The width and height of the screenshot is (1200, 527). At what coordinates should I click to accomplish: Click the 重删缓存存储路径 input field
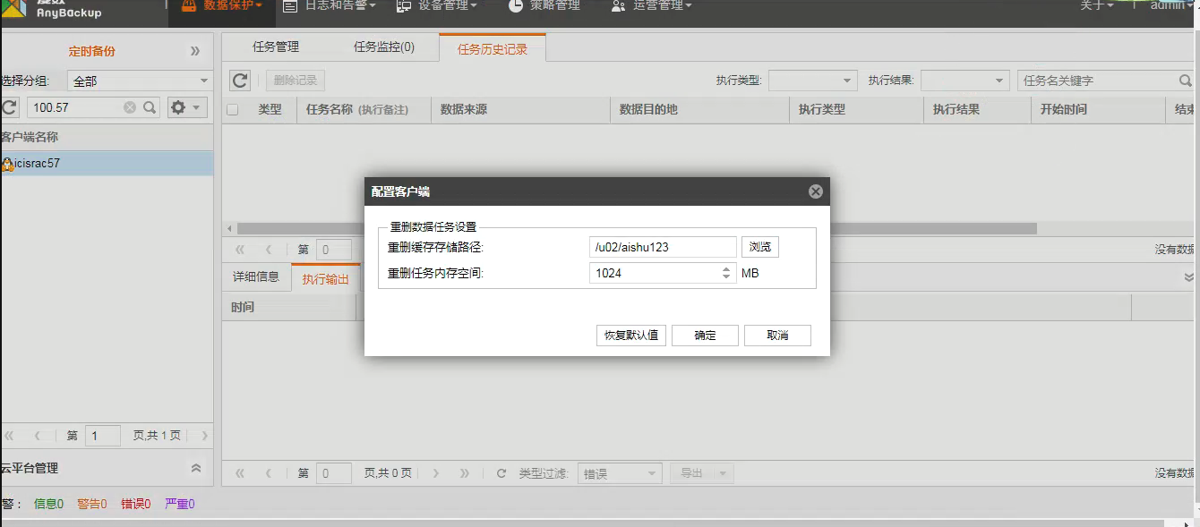tap(664, 247)
